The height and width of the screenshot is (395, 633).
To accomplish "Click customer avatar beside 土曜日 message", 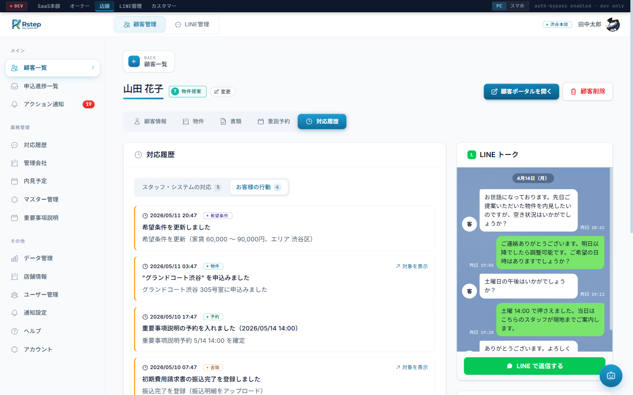I will [x=469, y=291].
